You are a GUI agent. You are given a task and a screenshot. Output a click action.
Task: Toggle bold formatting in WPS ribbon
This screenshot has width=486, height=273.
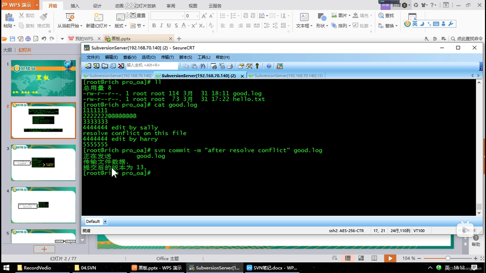(x=154, y=26)
